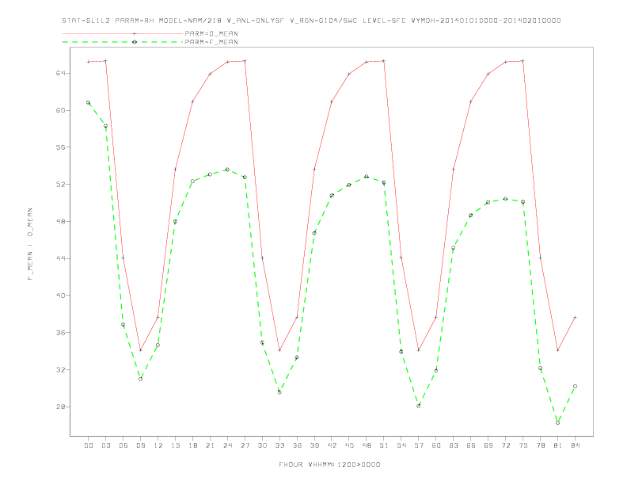Click x-axis forecast hour label 75
627x485 pixels.
click(x=523, y=445)
